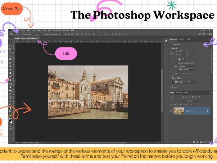Screen dimensions: 217x163
Task: Open collapsed History panel icon
Action: click(x=166, y=41)
